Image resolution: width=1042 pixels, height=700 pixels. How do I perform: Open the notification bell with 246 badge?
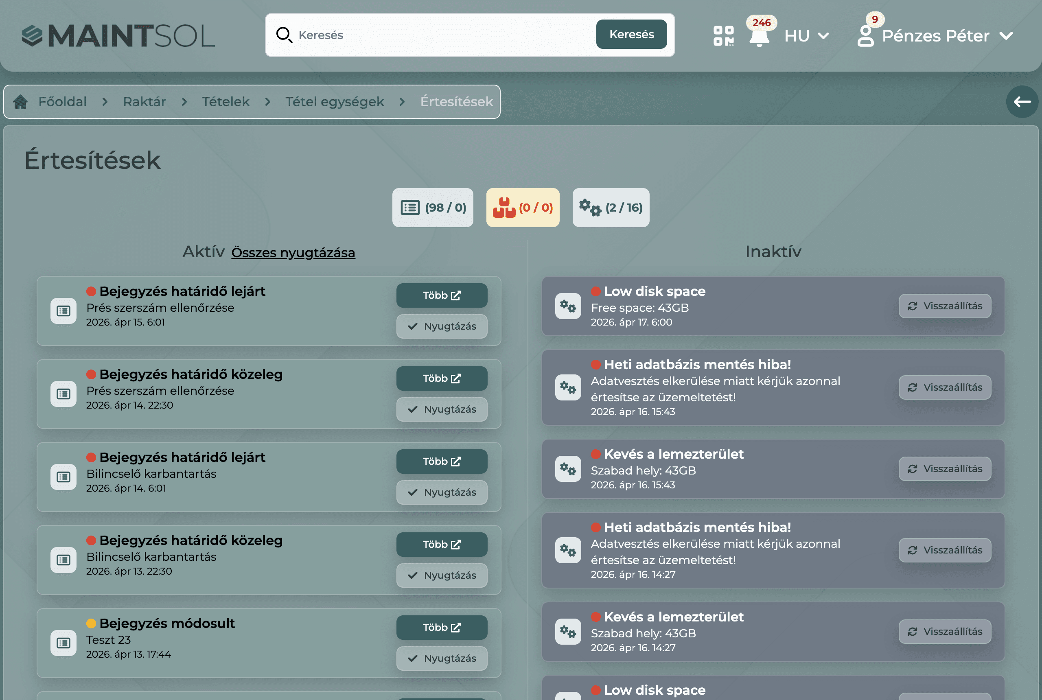pos(759,37)
